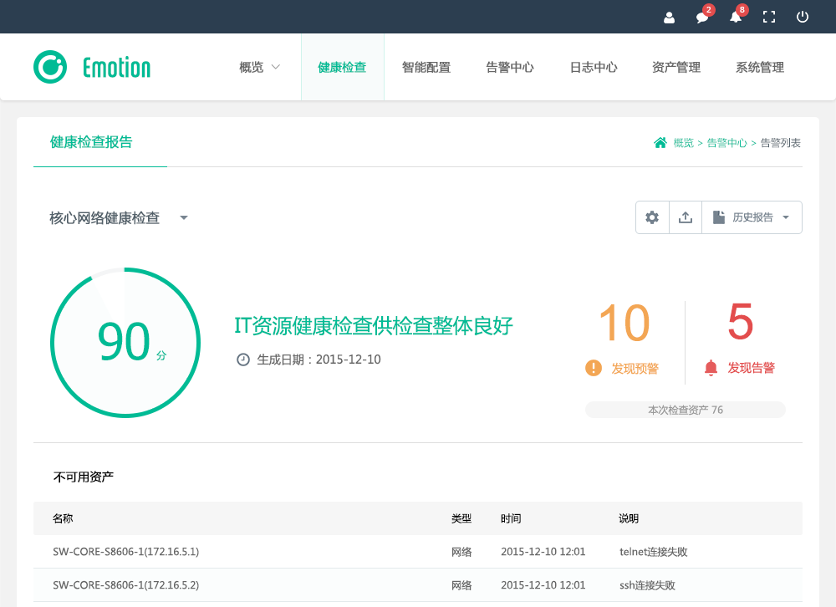The width and height of the screenshot is (836, 607).
Task: Select the 健康检查报告 tab
Action: (x=91, y=142)
